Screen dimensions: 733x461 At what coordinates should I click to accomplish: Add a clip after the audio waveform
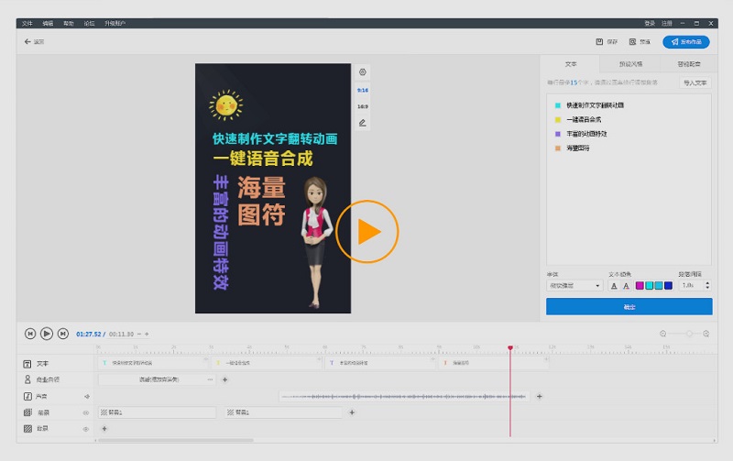(540, 396)
